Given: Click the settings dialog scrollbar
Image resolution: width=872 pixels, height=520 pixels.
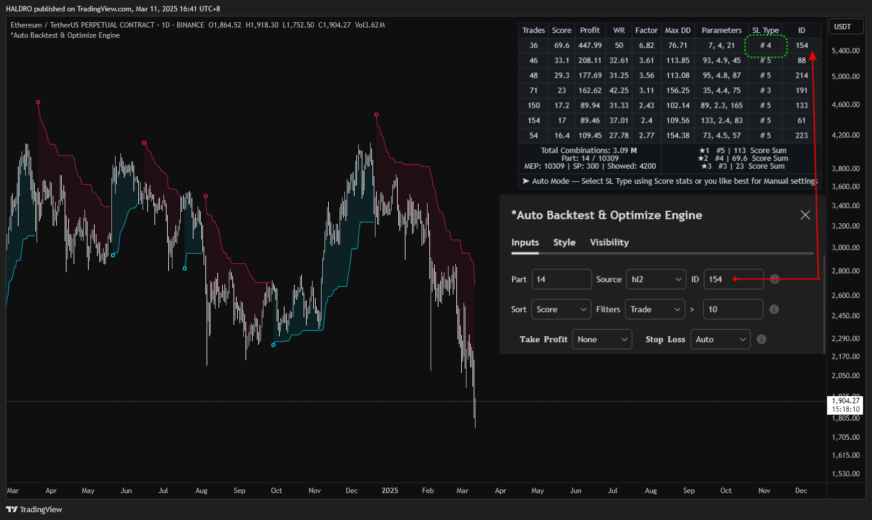Looking at the screenshot, I should [x=824, y=304].
